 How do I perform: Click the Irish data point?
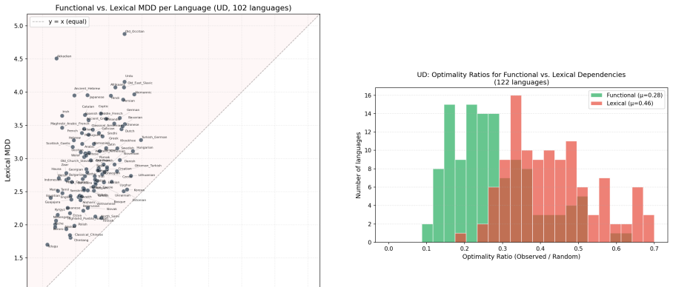pyautogui.click(x=62, y=115)
